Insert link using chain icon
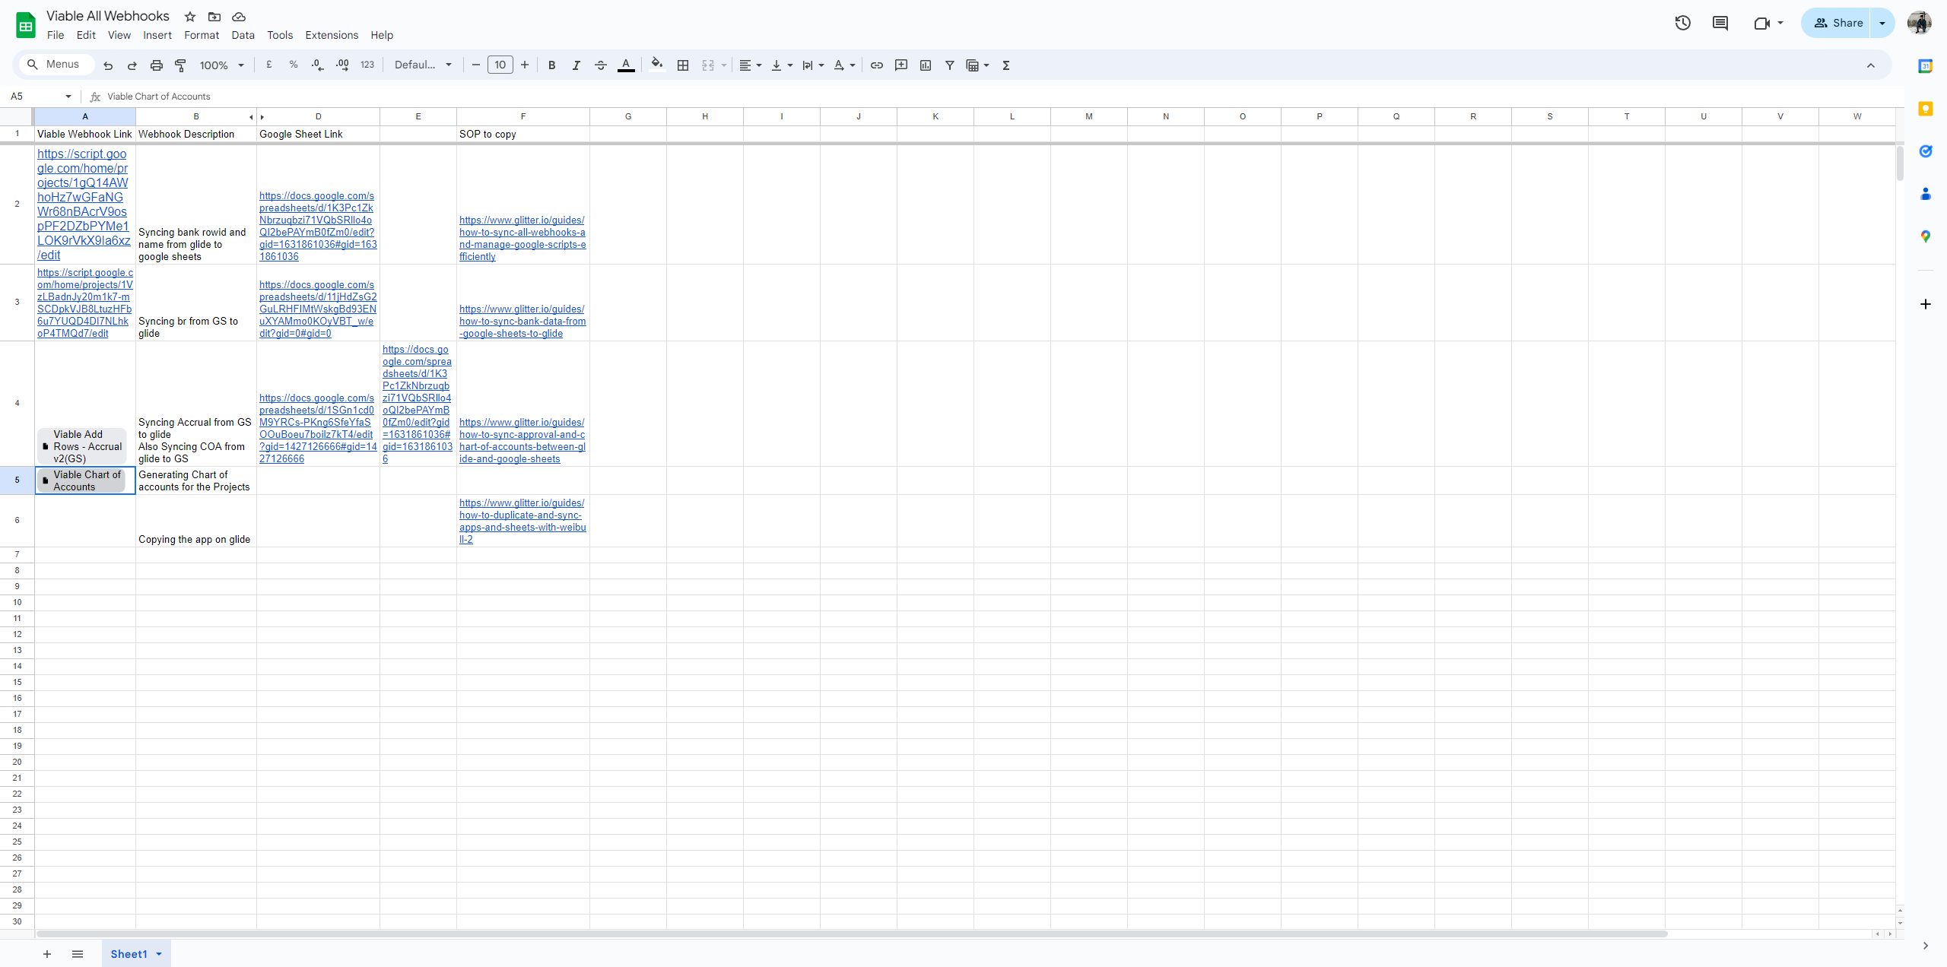1947x967 pixels. tap(877, 65)
